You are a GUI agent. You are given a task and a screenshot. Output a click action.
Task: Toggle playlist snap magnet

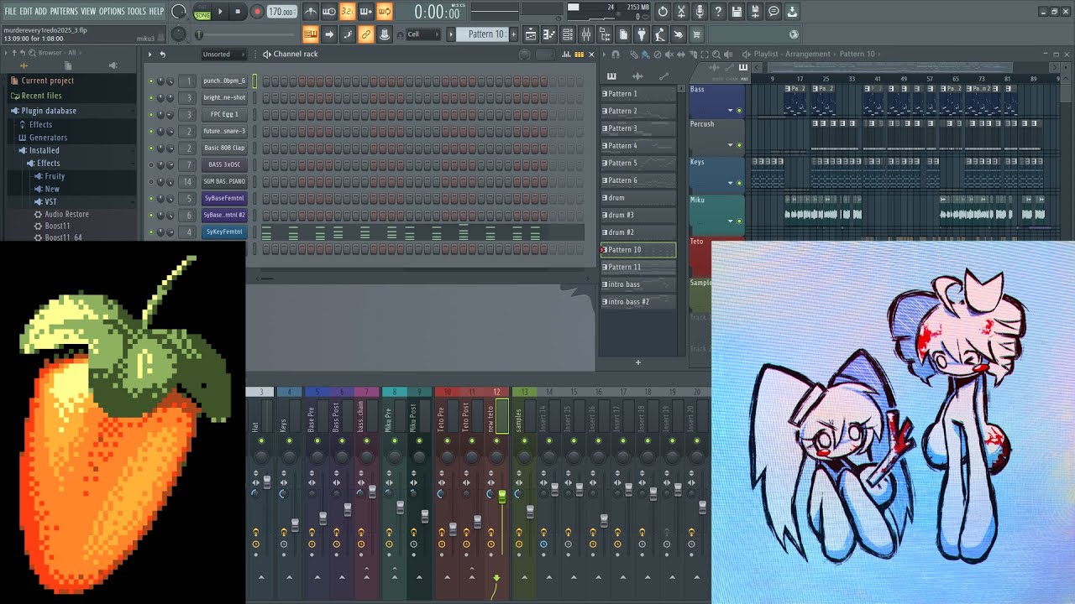click(616, 55)
